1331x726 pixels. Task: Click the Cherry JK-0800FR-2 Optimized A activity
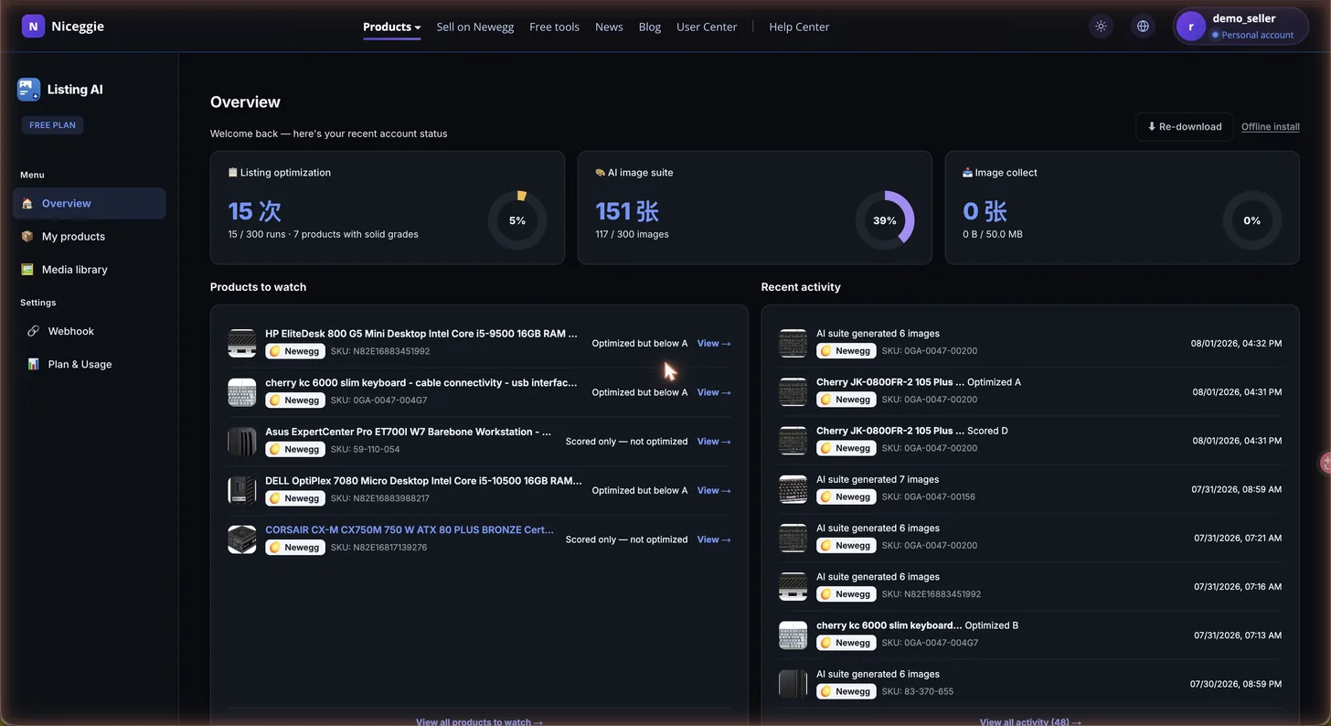[1030, 391]
